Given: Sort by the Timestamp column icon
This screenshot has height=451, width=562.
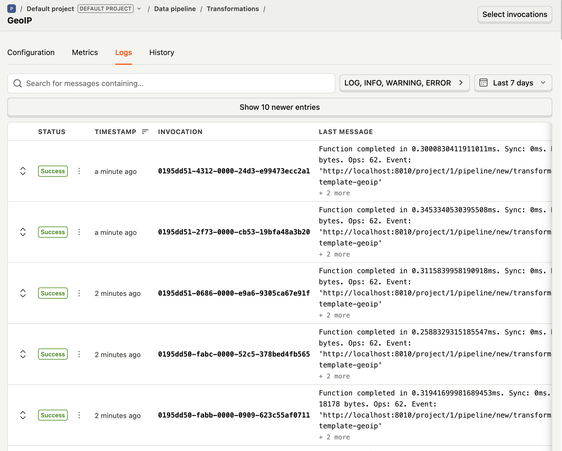Looking at the screenshot, I should 145,132.
